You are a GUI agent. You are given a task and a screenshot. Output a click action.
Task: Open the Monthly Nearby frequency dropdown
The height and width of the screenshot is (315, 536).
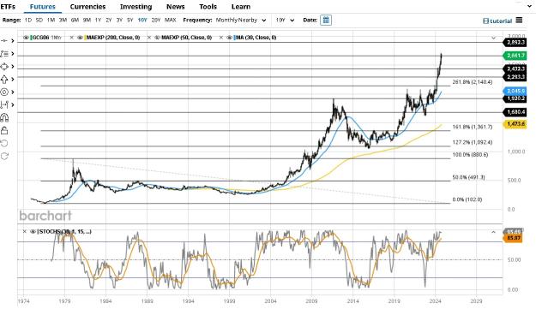pos(241,21)
